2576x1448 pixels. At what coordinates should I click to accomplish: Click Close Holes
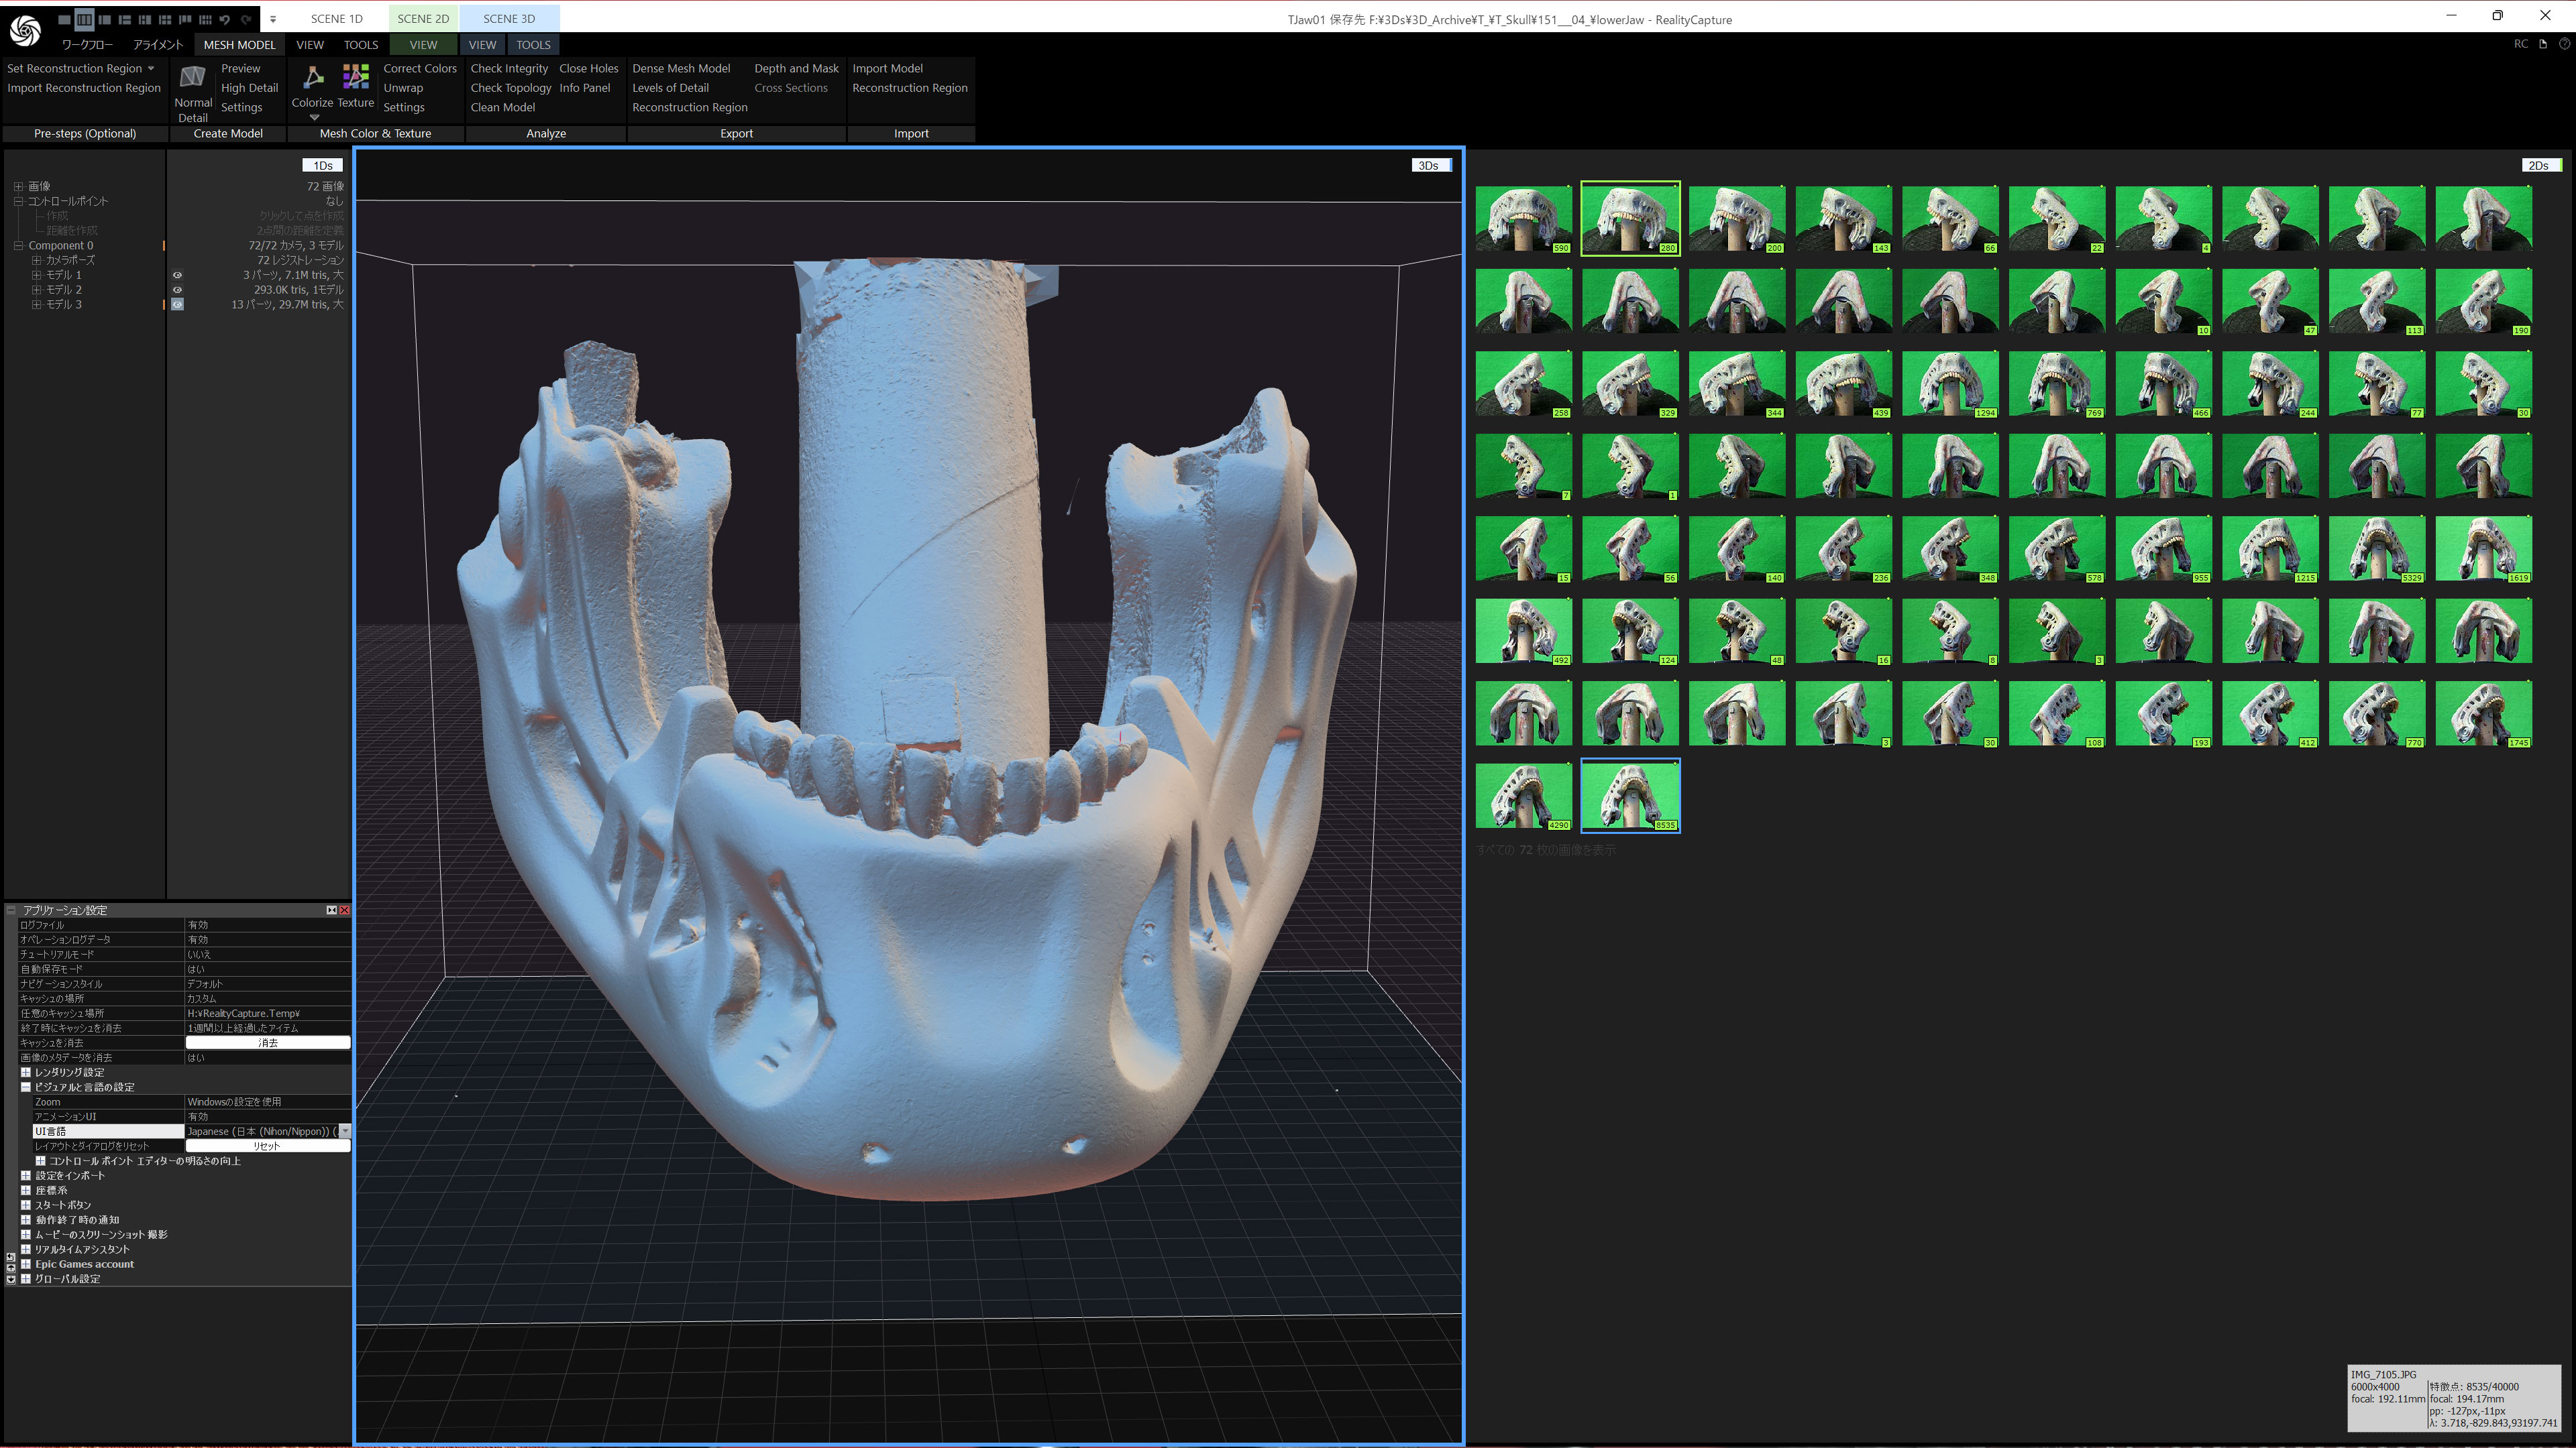point(589,69)
